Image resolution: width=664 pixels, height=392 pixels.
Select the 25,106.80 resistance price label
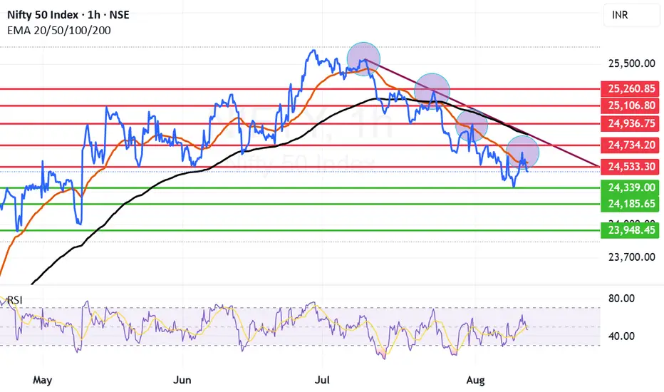630,105
